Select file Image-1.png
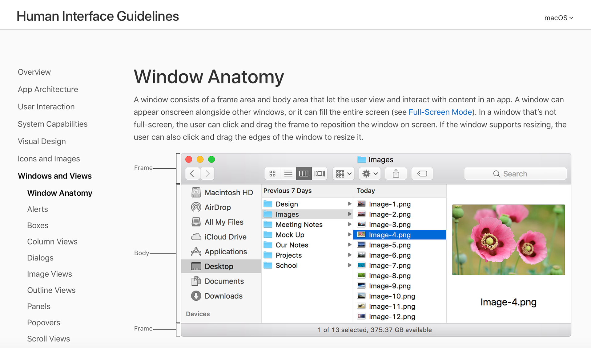Screen dimensions: 591x348 point(400,204)
